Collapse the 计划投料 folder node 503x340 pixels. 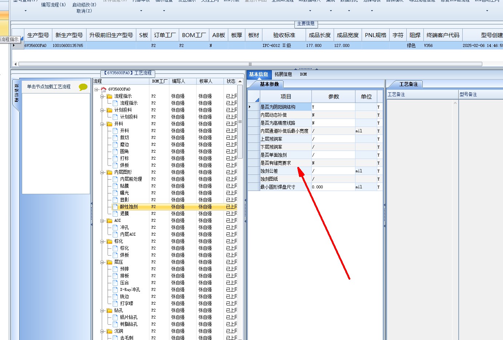tap(102, 110)
